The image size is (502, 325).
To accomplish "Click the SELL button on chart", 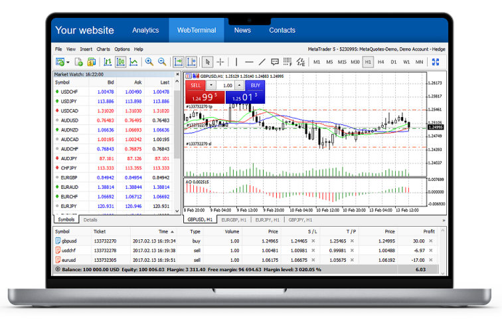I will 196,86.
